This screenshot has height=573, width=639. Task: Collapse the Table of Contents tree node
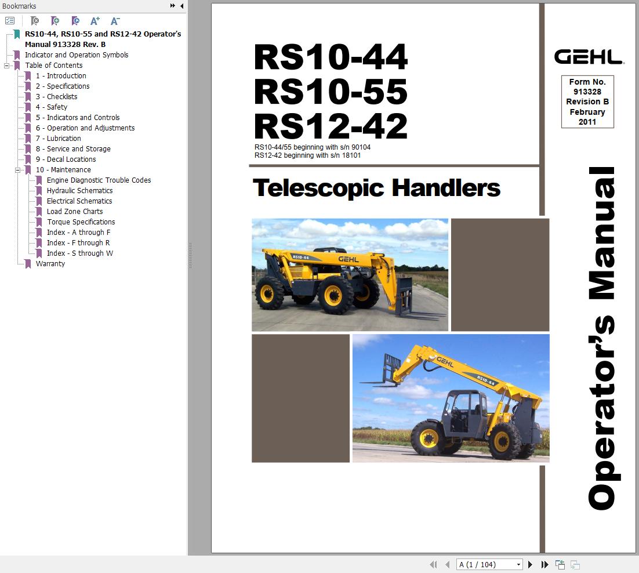click(6, 66)
